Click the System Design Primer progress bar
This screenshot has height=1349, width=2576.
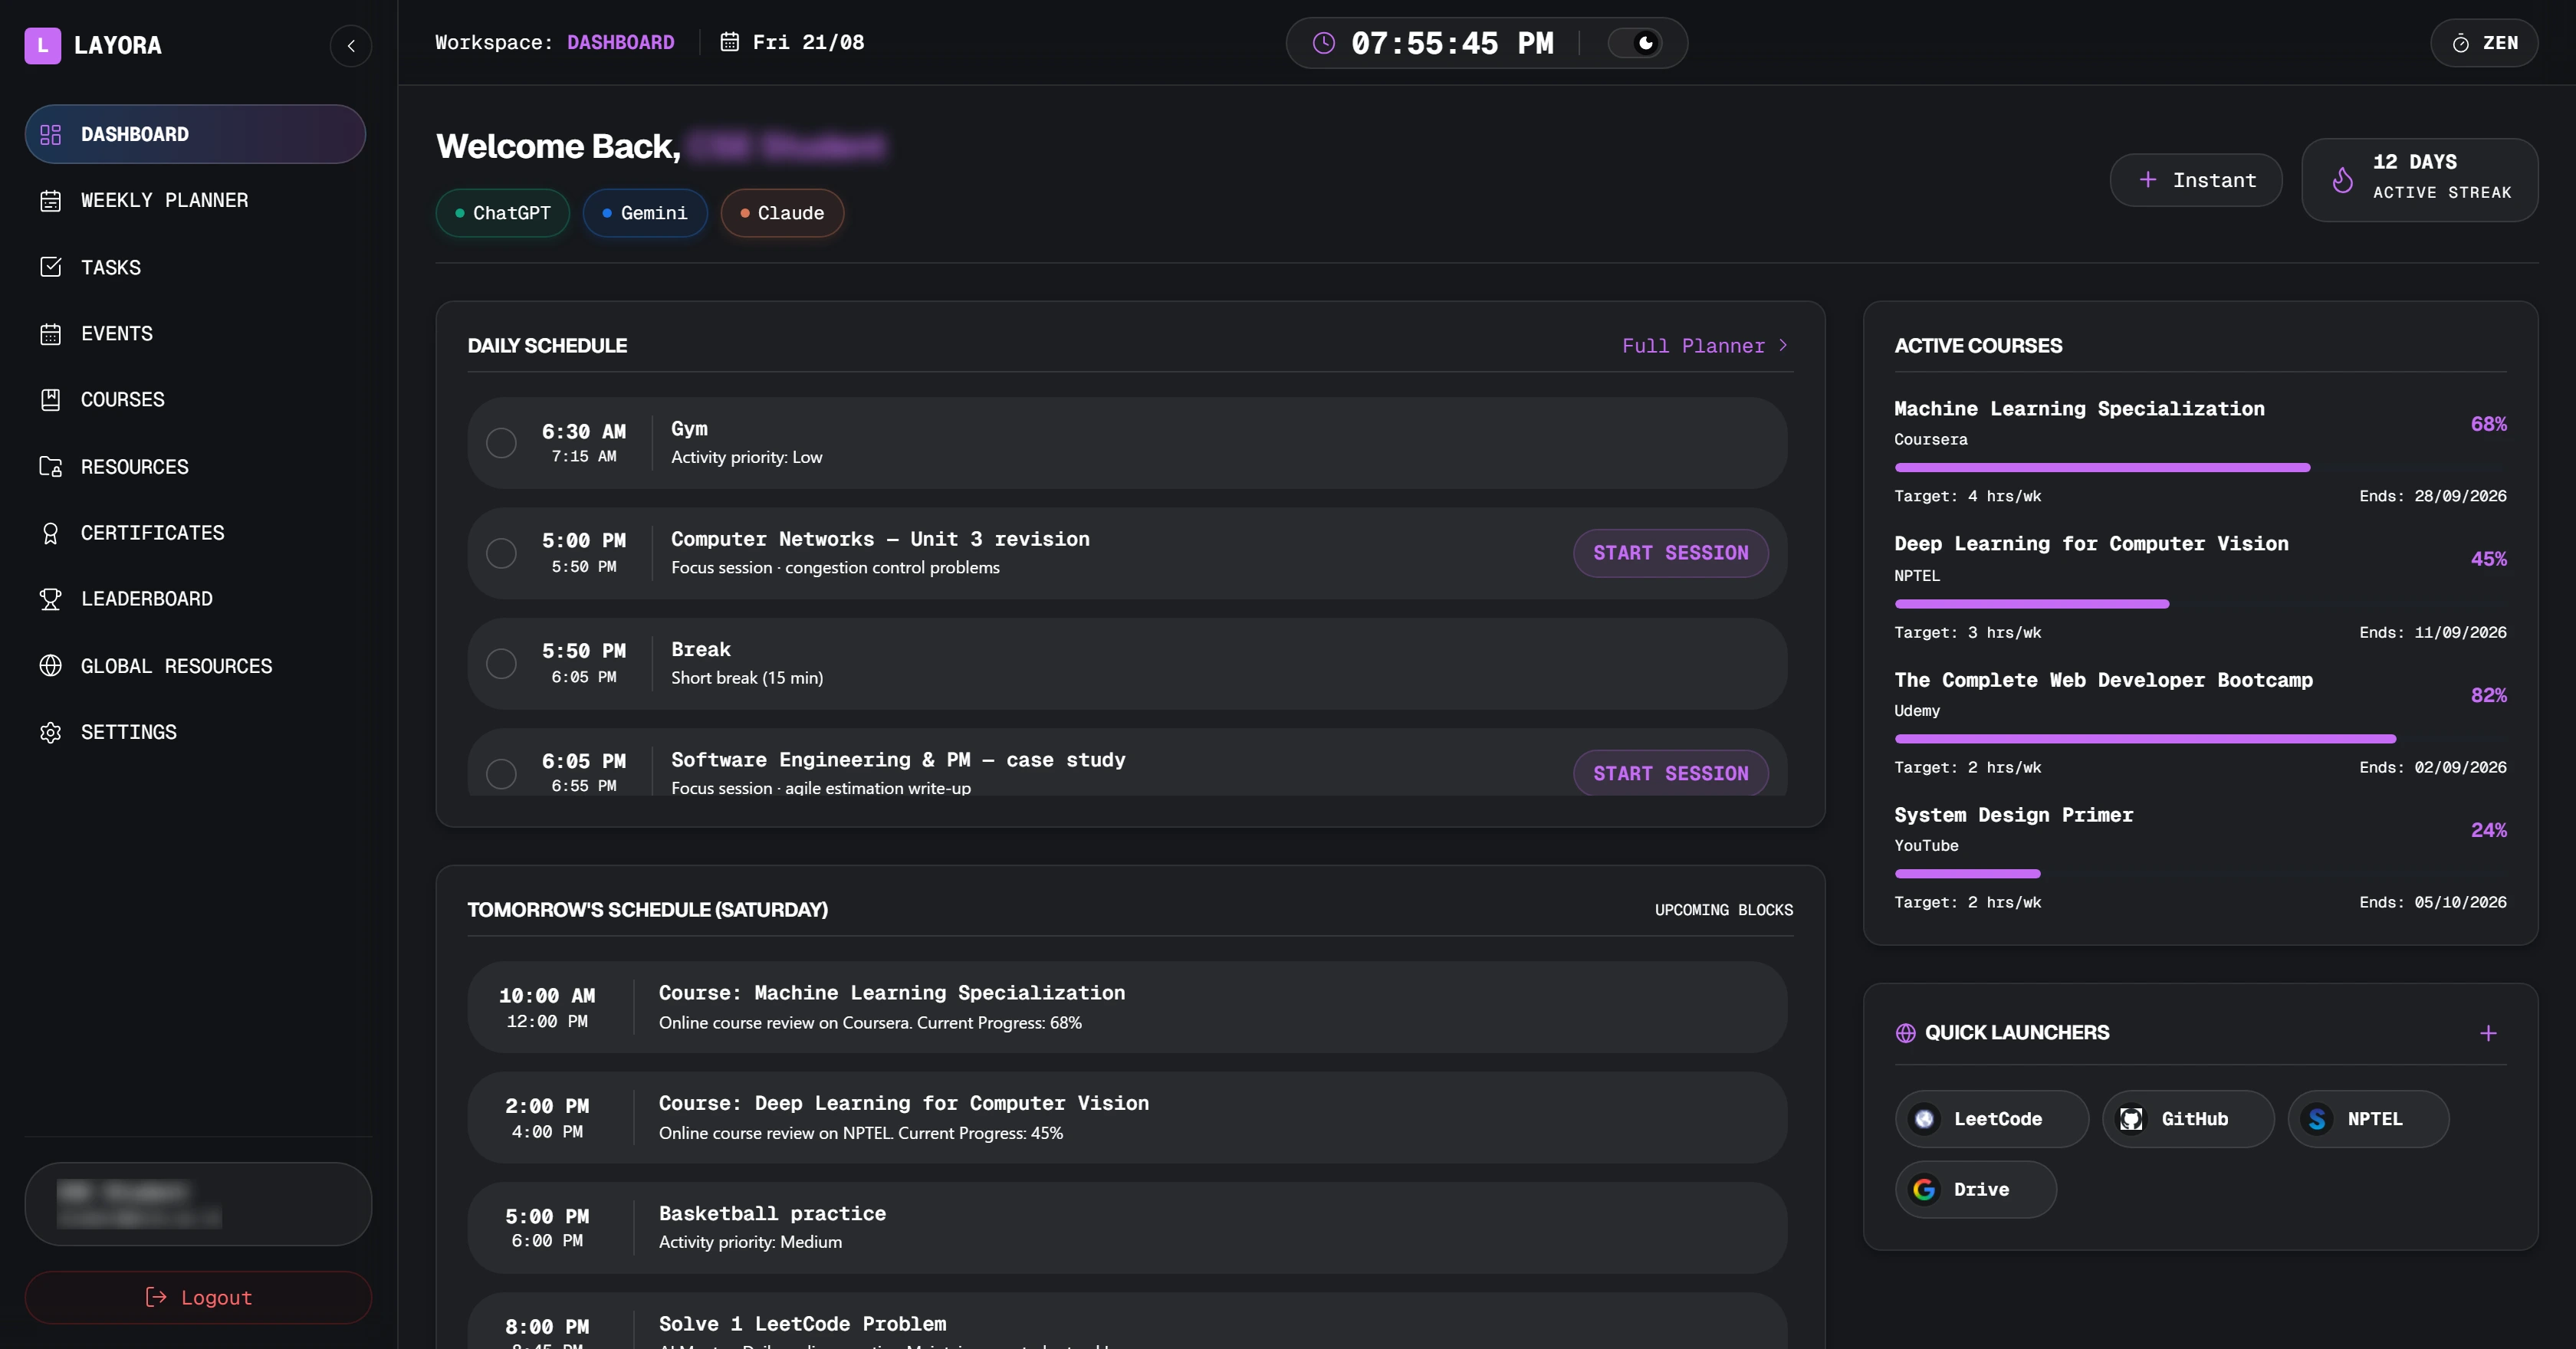(2200, 874)
